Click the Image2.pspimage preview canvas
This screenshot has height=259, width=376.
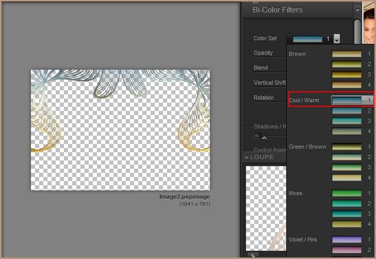[120, 129]
